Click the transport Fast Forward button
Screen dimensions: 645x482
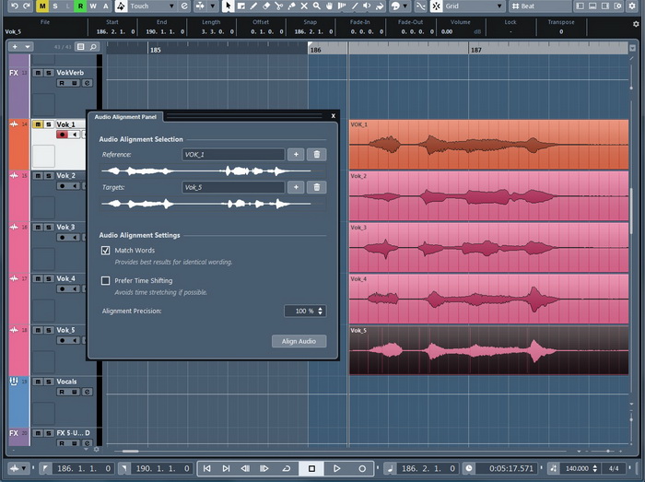pos(264,468)
